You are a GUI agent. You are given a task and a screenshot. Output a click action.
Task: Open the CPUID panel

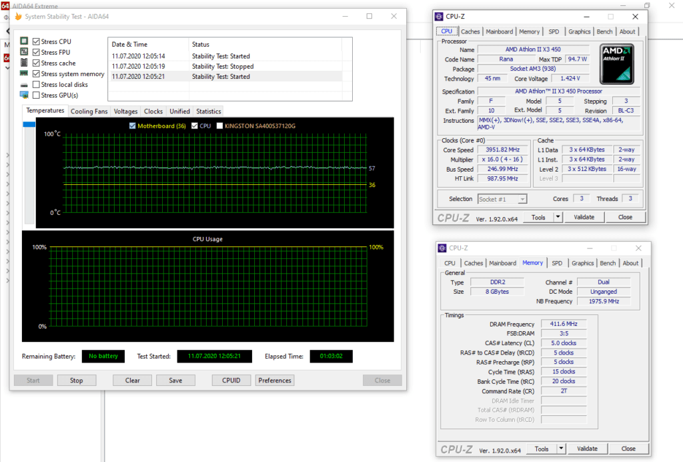click(231, 381)
